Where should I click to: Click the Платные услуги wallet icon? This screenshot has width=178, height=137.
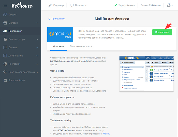tap(5, 39)
